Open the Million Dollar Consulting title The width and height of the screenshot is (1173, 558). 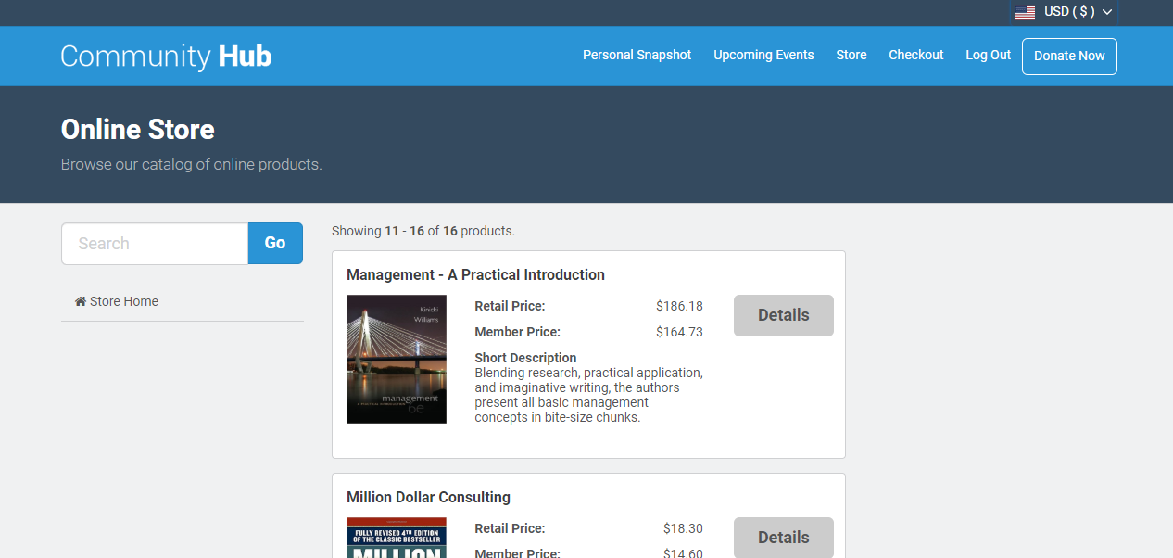click(428, 497)
